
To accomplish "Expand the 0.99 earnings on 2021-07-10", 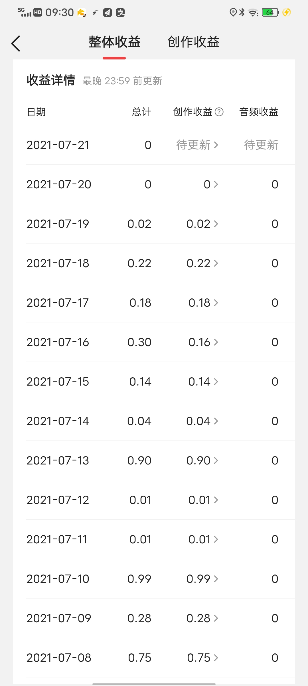I will (x=202, y=579).
